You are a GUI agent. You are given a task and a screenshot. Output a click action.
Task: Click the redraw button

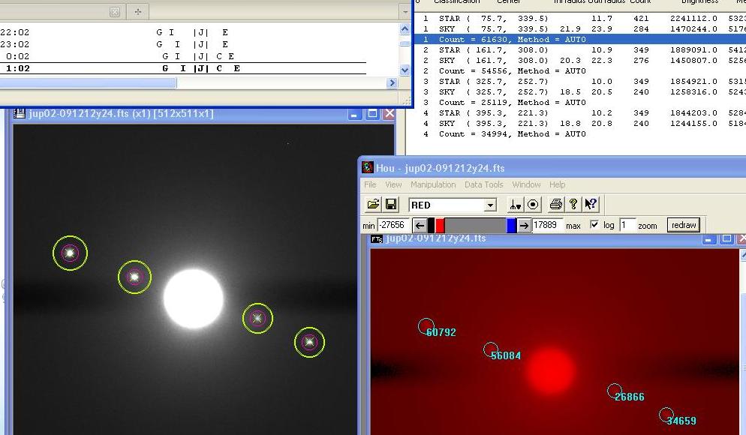684,225
